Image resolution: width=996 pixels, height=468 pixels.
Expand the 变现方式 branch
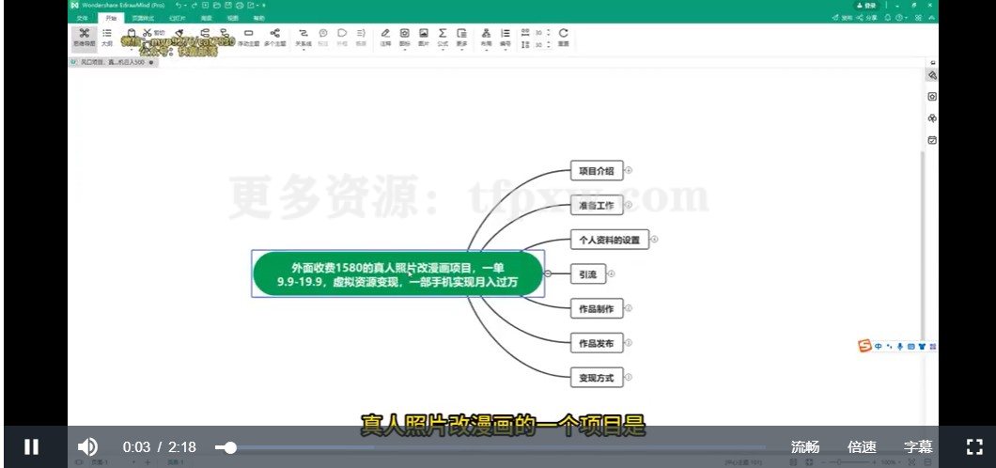(629, 377)
